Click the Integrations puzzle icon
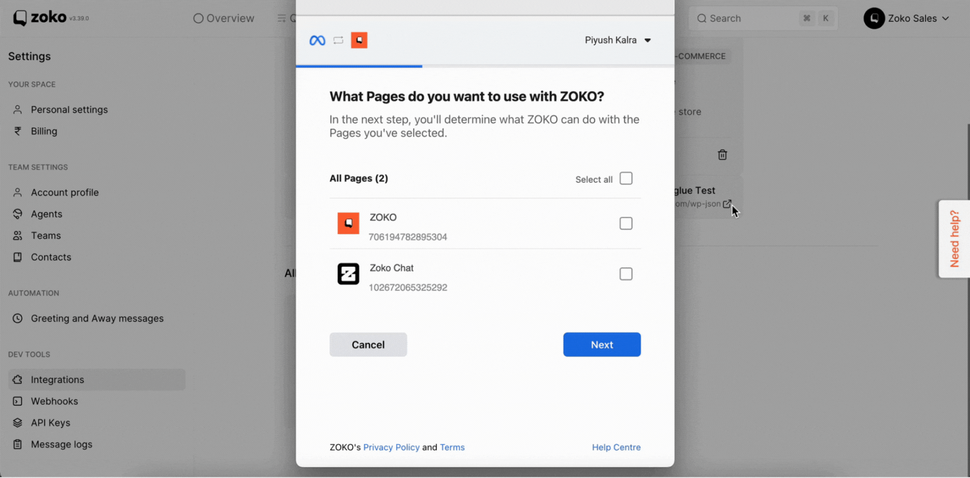This screenshot has height=478, width=970. point(18,380)
